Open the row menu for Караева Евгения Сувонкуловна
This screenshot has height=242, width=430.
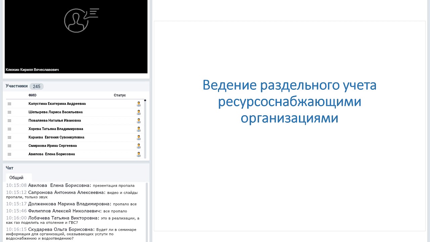point(9,137)
